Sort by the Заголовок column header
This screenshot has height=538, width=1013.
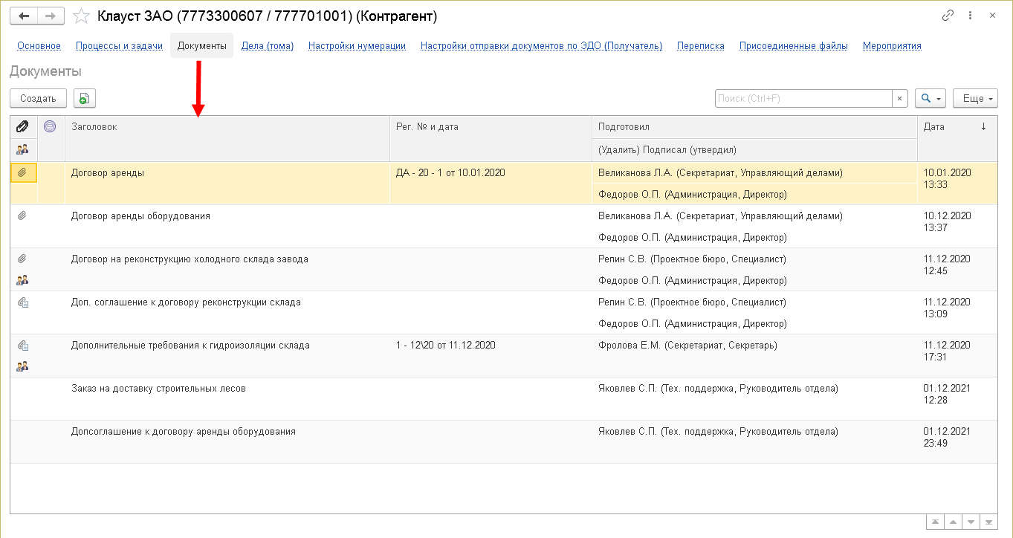(x=227, y=139)
